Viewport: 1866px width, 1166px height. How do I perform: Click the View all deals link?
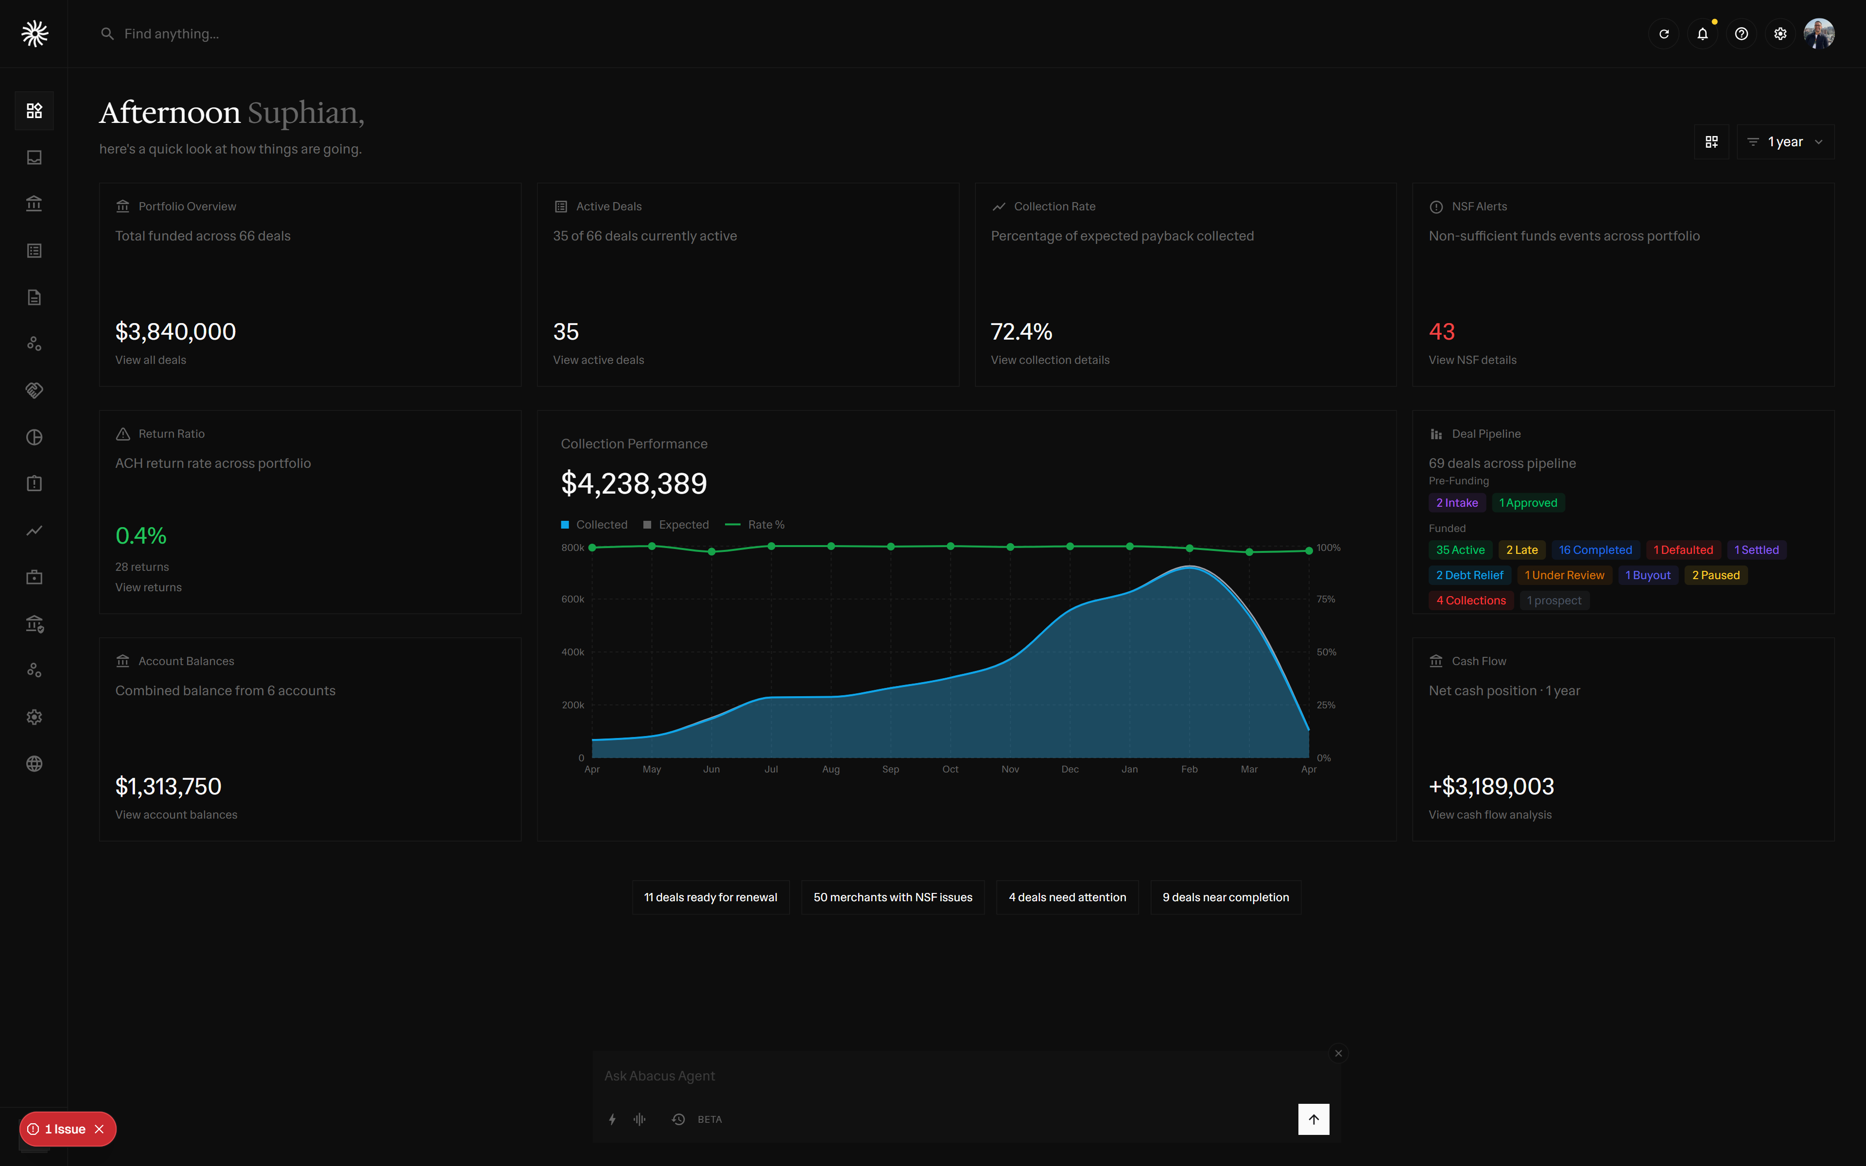[150, 360]
